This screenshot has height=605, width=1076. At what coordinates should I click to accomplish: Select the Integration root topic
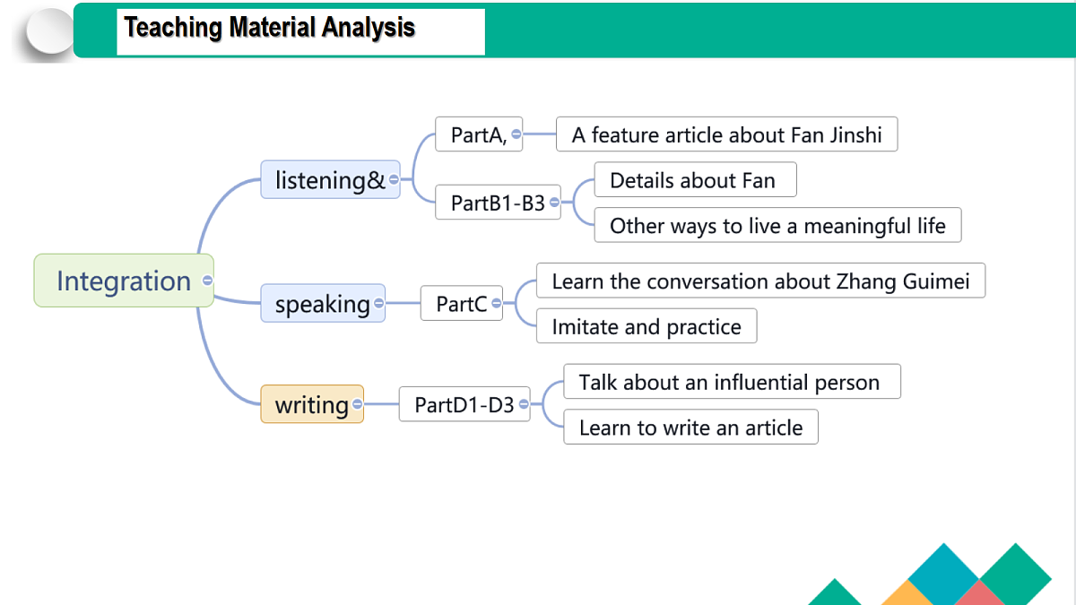124,281
